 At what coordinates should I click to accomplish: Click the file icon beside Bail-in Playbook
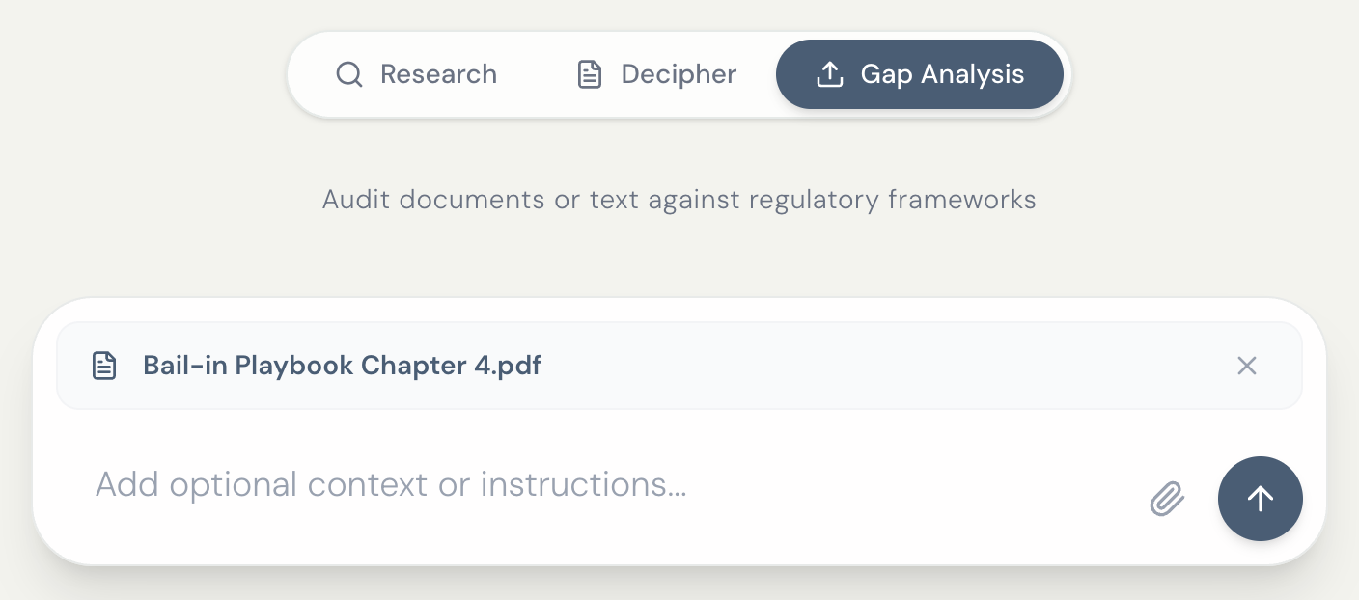[x=104, y=366]
